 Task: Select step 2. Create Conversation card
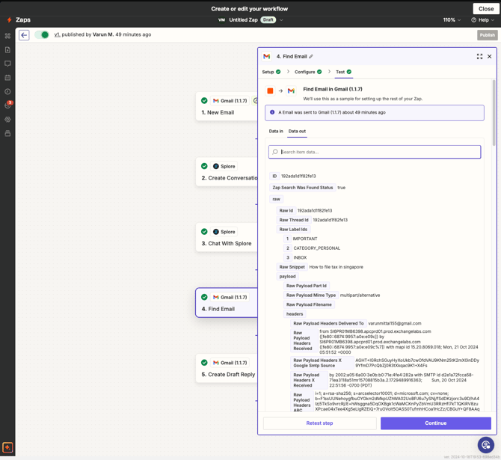(x=227, y=172)
